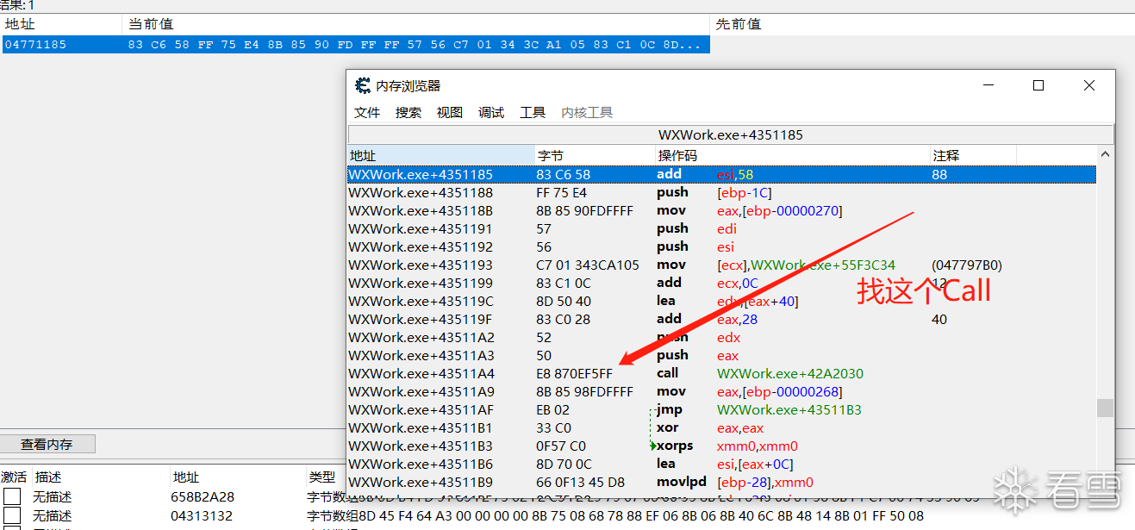Select the add eax,28 row
The width and height of the screenshot is (1135, 530).
point(721,319)
